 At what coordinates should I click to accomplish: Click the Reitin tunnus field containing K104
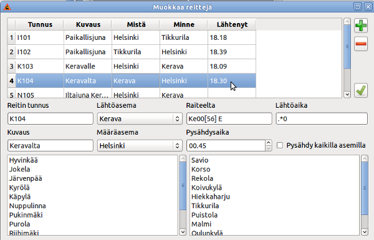coord(50,118)
